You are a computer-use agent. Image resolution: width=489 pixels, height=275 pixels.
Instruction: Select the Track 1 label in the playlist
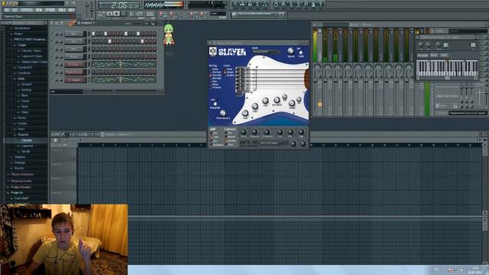click(x=57, y=150)
